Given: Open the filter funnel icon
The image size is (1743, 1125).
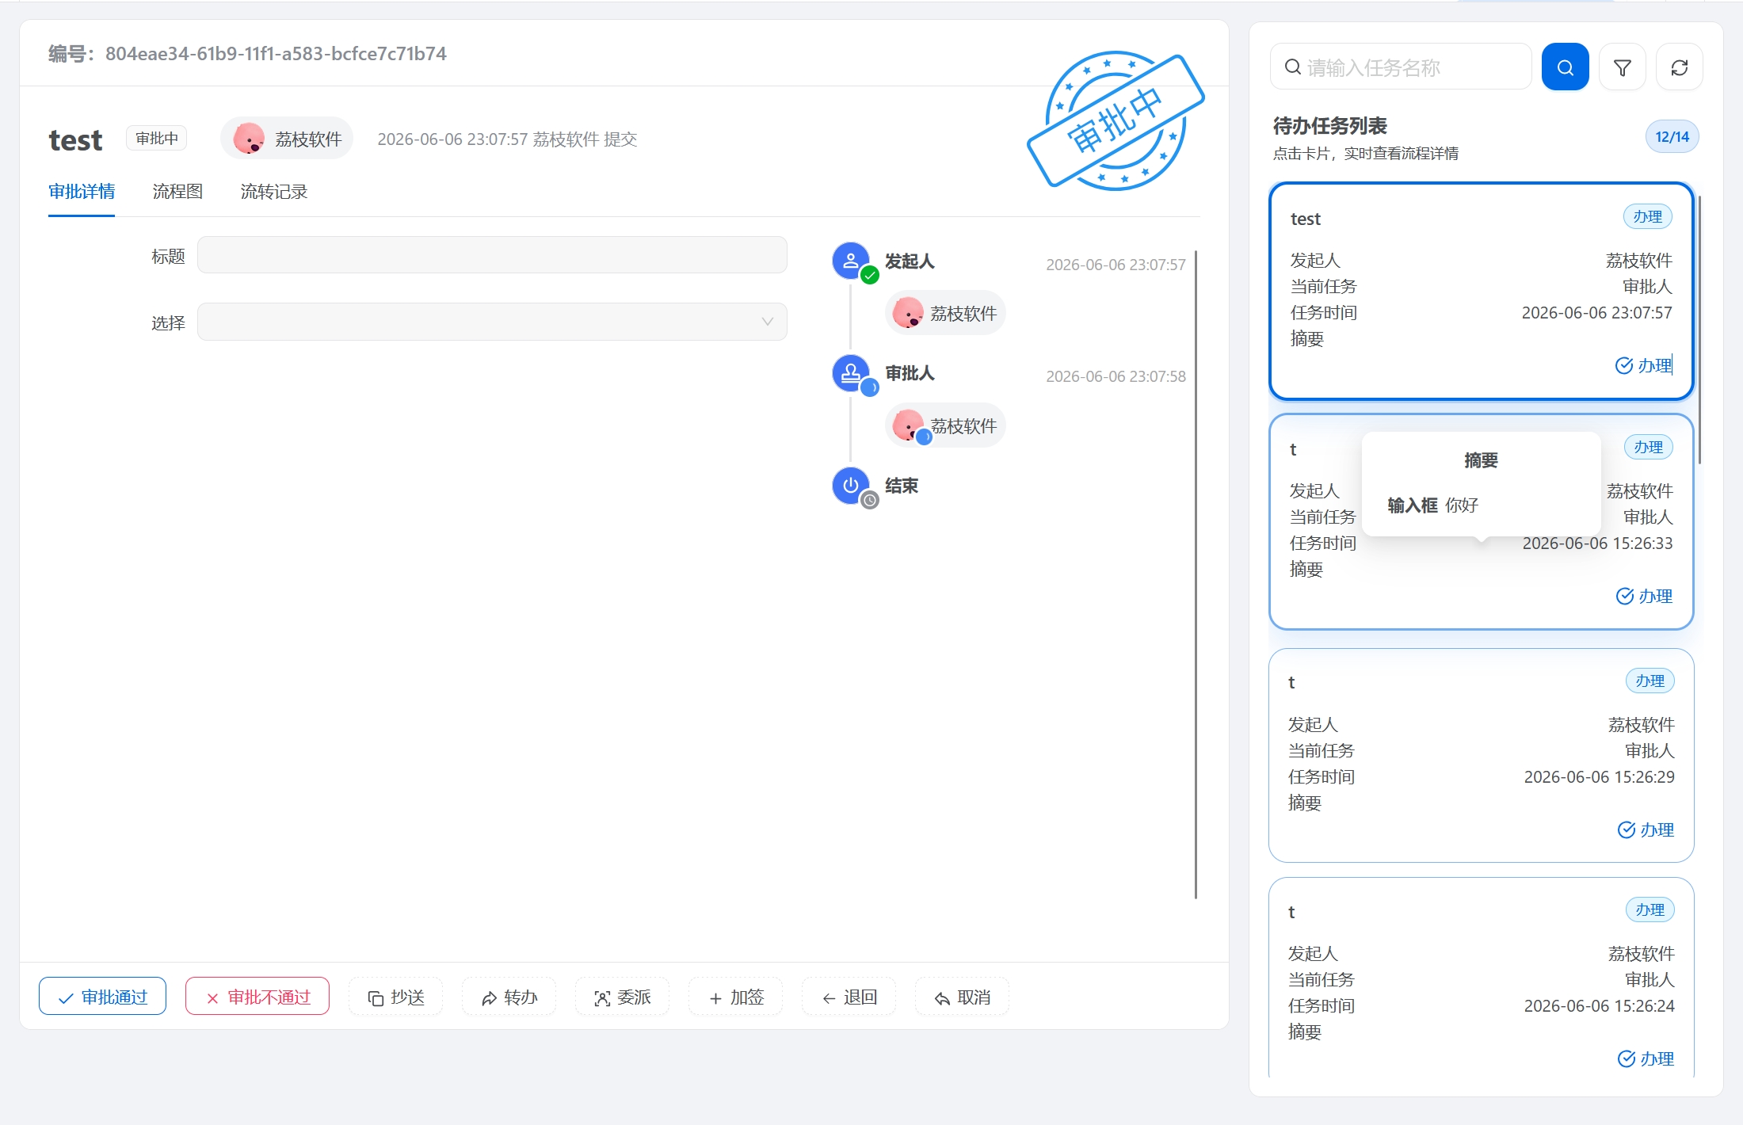Looking at the screenshot, I should coord(1622,67).
